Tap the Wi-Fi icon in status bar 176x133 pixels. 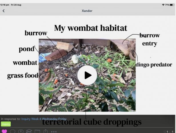[x=163, y=5]
